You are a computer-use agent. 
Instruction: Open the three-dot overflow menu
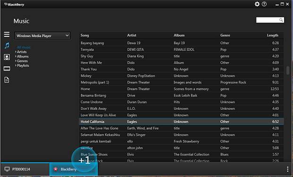(x=288, y=169)
